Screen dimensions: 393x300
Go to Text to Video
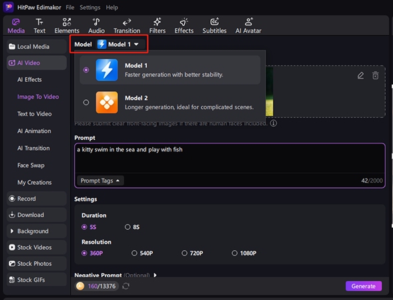[x=34, y=114]
